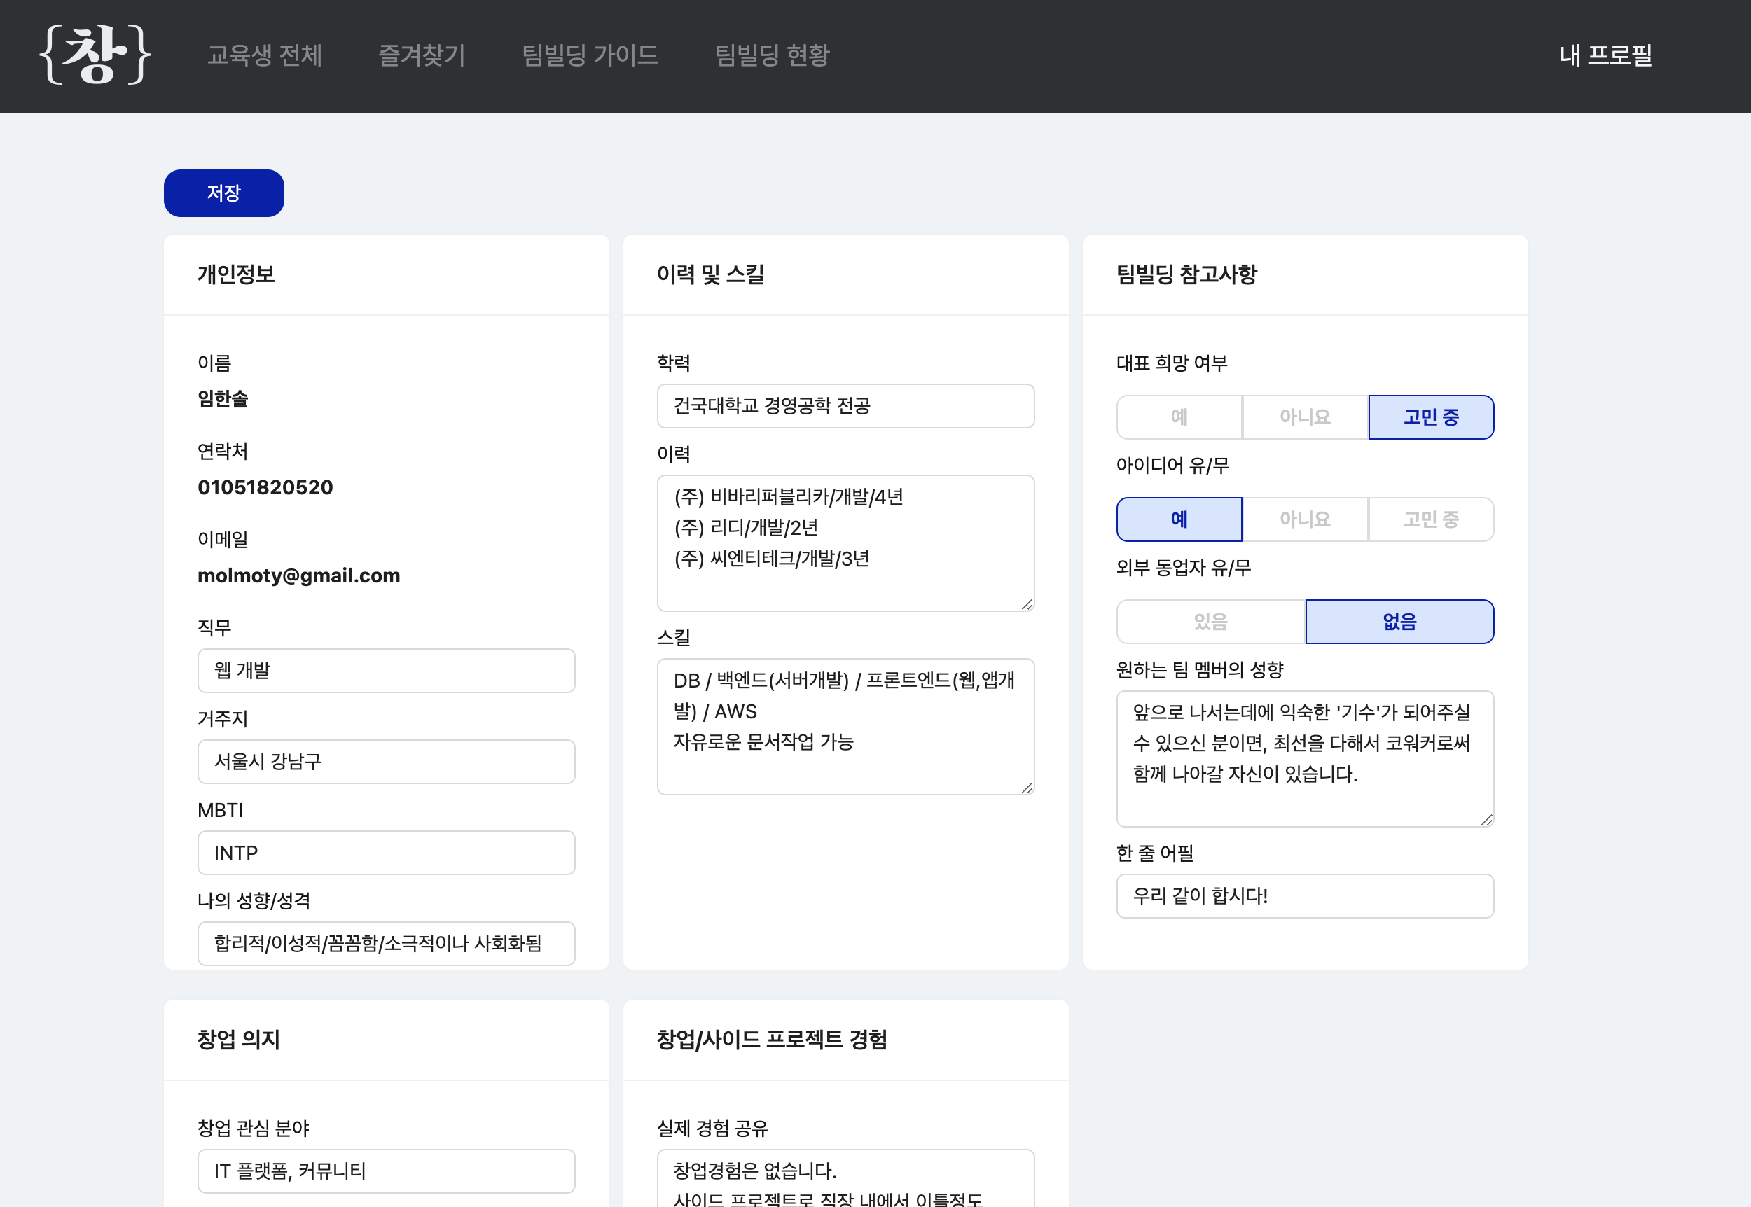Select 없음 for 외부 동업자

(1399, 622)
